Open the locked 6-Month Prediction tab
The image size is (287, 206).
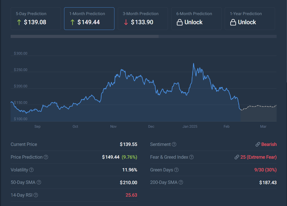tap(196, 18)
